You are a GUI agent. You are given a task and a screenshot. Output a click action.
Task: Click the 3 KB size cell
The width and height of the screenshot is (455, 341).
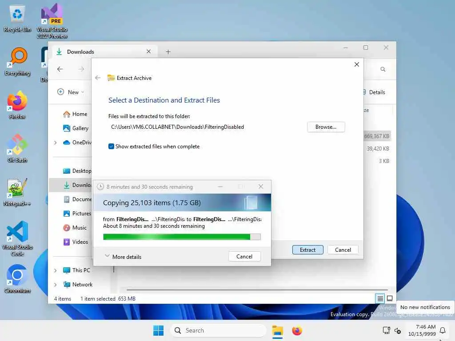383,161
